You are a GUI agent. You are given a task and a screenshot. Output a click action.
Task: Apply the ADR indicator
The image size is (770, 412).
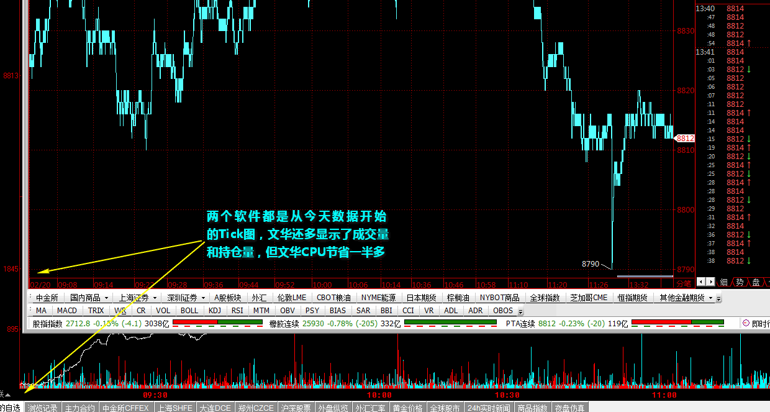pos(476,310)
